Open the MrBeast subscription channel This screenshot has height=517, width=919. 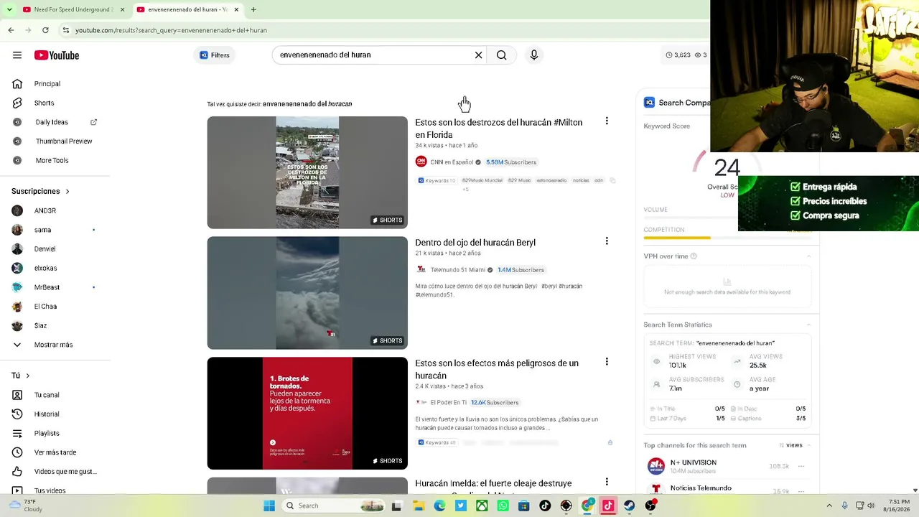point(47,287)
